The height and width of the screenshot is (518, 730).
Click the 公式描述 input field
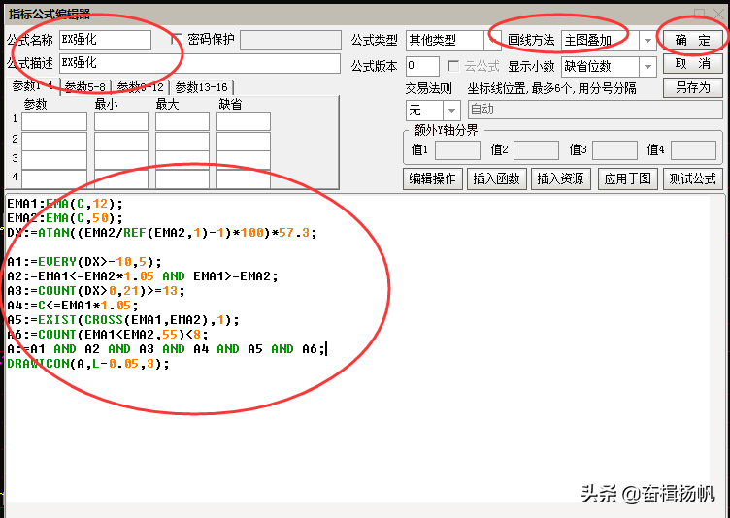(x=200, y=63)
